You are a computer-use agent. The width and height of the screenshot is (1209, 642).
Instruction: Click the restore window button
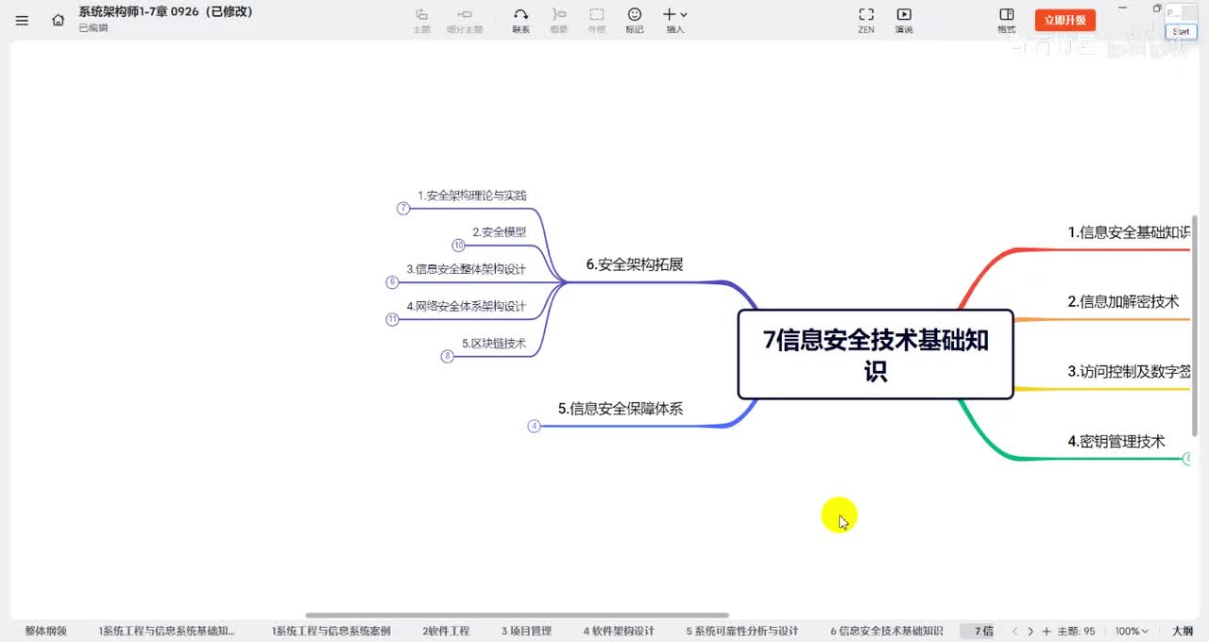[x=1157, y=8]
